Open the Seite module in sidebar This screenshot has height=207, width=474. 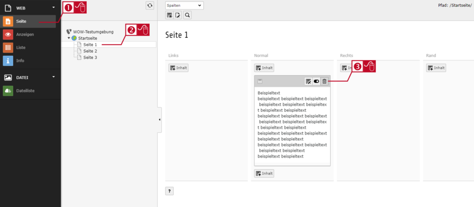(28, 22)
